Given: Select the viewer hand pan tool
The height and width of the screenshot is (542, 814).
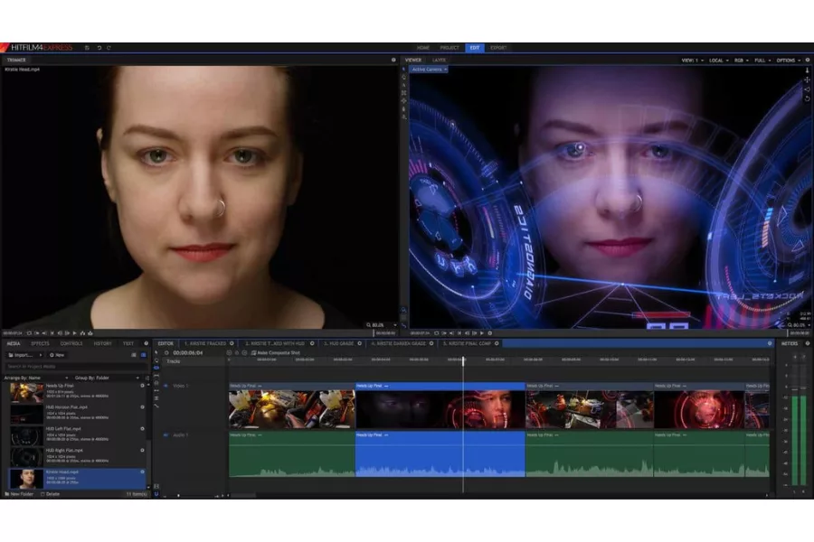Looking at the screenshot, I should (x=404, y=78).
